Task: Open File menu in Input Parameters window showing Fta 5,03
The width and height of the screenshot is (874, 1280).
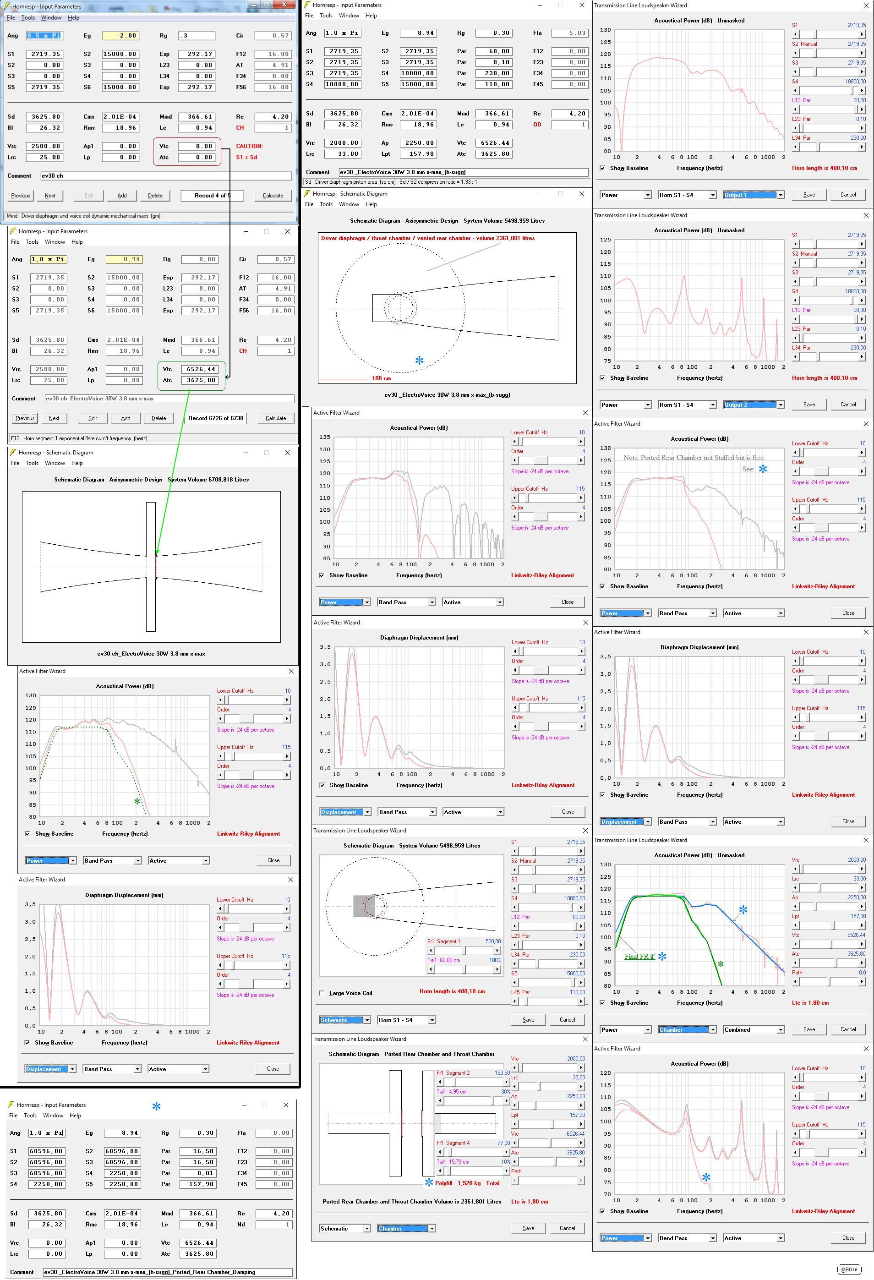Action: [309, 16]
